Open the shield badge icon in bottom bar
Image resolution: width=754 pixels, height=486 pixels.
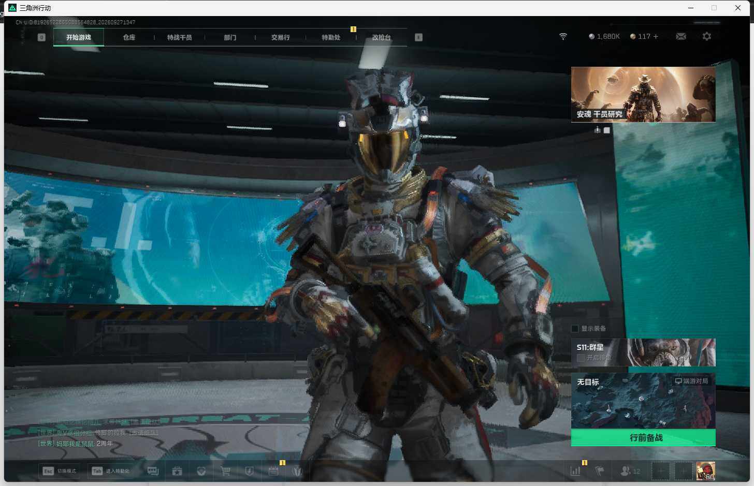point(249,471)
